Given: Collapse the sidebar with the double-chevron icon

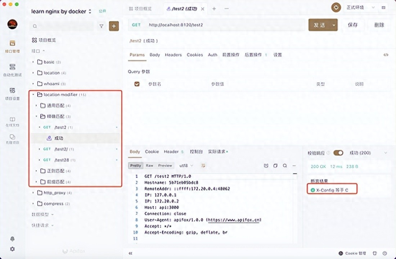Looking at the screenshot, I should coord(130,253).
